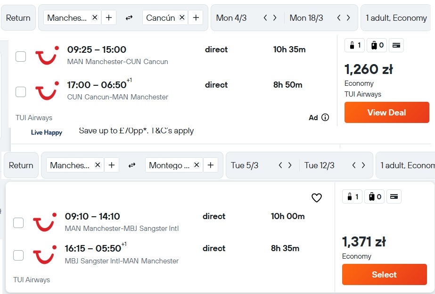This screenshot has width=435, height=294.
Task: Move the Tue 5/3 date forward one day
Action: [x=290, y=165]
